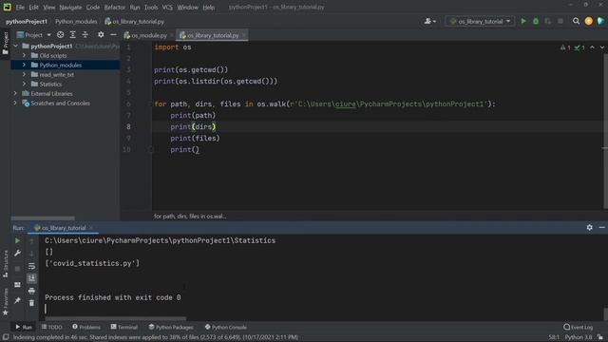Open the Problems tool window

point(86,327)
